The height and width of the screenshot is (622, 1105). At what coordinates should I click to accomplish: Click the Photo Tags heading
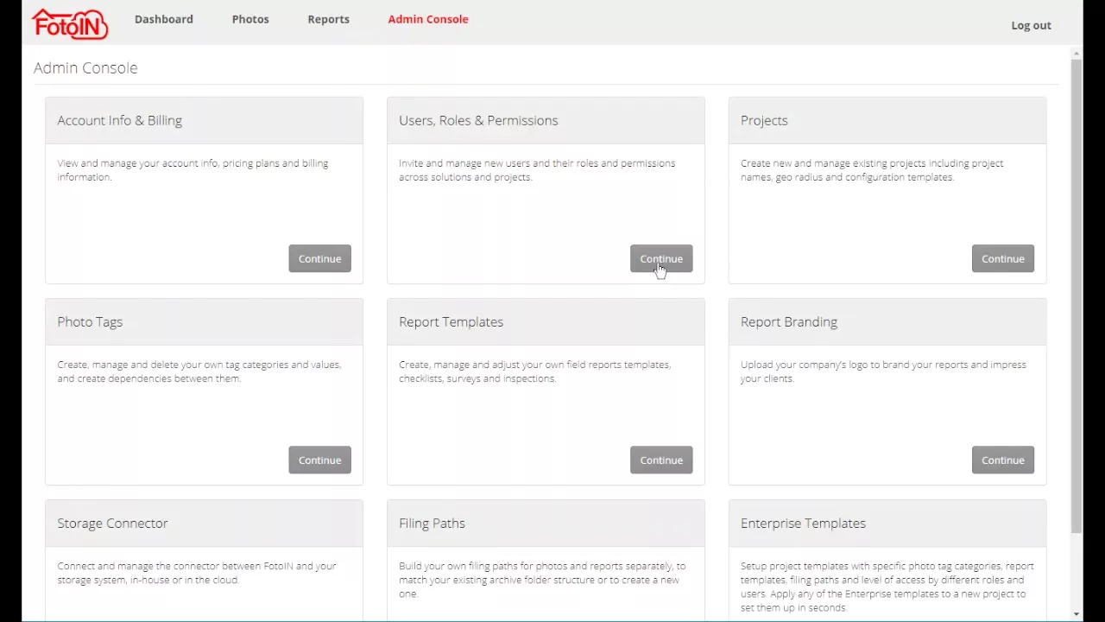click(90, 321)
